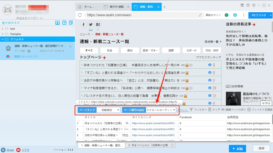Click the 起動 start button
Viewport: 273px width, 153px height.
238,149
